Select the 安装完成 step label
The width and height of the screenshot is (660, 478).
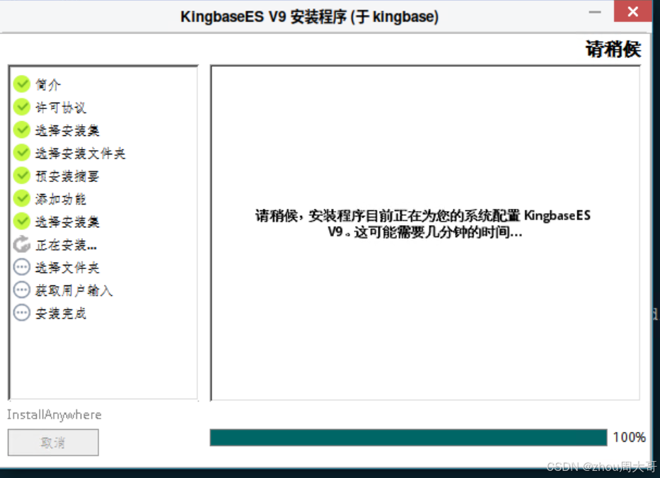tap(61, 314)
